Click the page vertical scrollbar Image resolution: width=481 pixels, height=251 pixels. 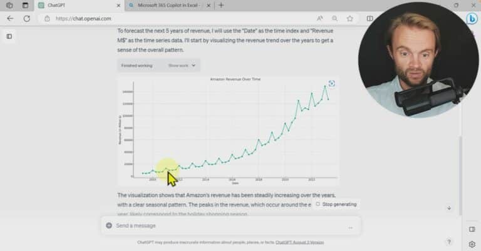[x=460, y=176]
